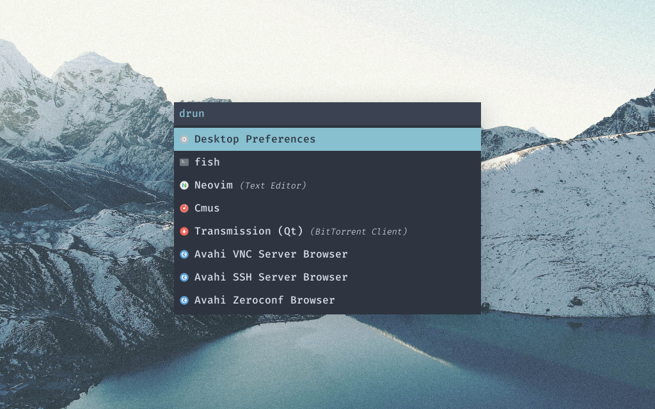Click the fish terminal icon
The width and height of the screenshot is (655, 409).
click(184, 162)
